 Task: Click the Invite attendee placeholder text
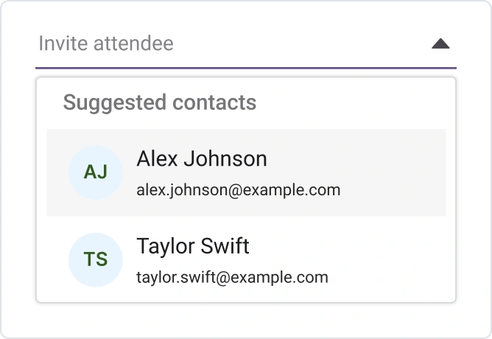point(106,43)
